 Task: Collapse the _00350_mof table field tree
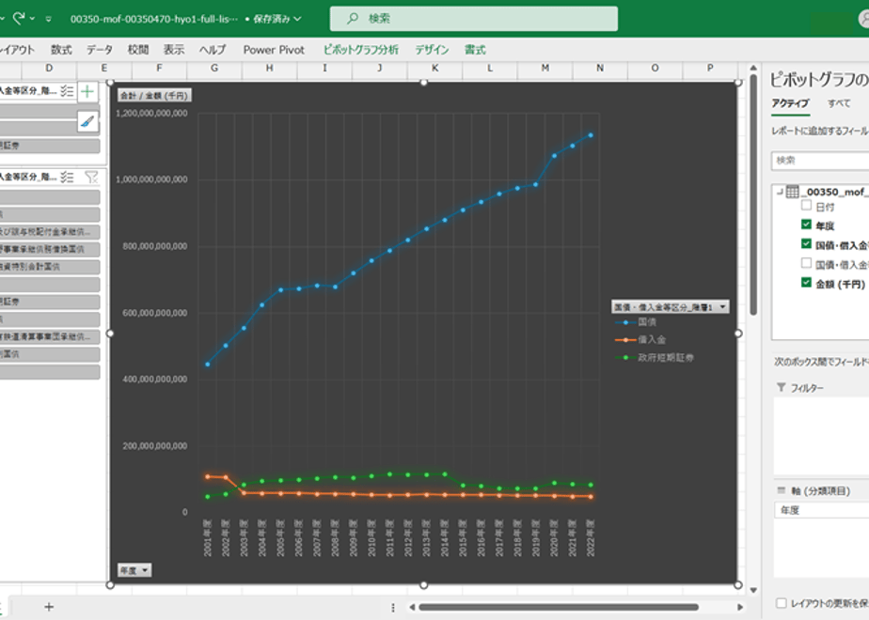pos(780,192)
